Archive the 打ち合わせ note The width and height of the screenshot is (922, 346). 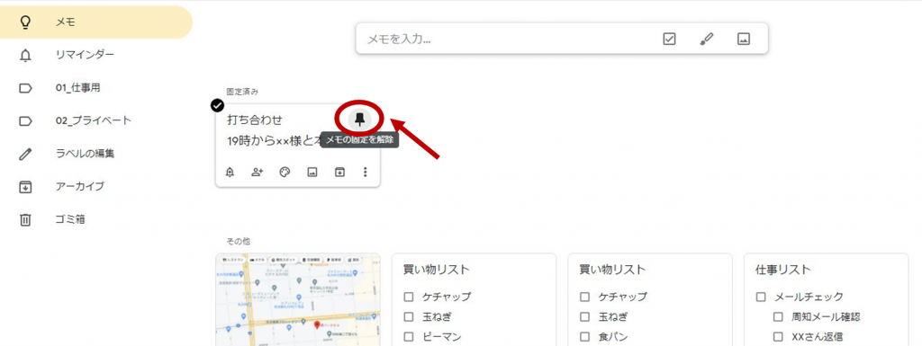click(339, 172)
